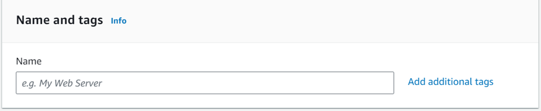The image size is (541, 111).
Task: Click the blue Info text
Action: coord(118,21)
